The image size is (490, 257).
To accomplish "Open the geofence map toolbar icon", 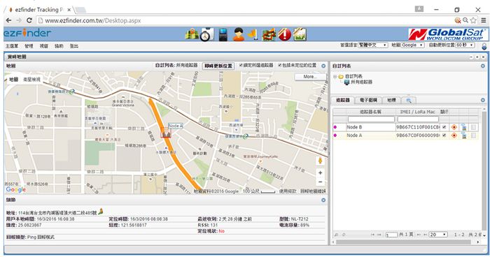I will (269, 34).
